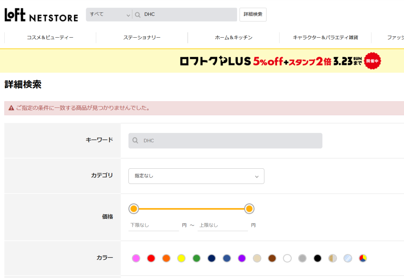Screen dimensions: 404x278
Task: Open the キャラクター&バラエティ雑貨 menu
Action: pos(325,38)
